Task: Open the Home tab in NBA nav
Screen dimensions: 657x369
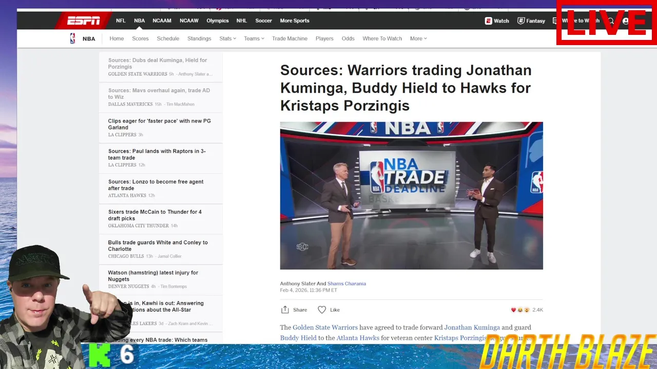Action: 117,38
